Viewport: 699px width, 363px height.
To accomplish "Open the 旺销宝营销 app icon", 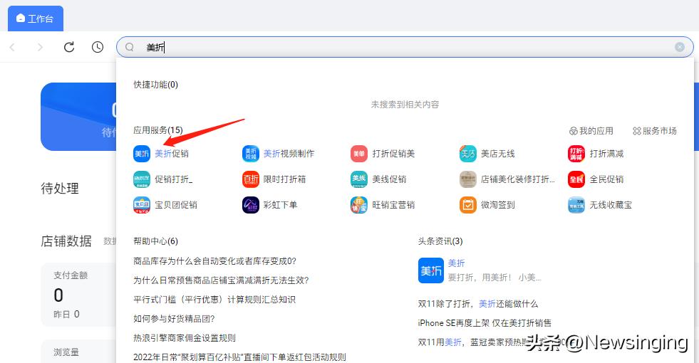I will tap(359, 205).
